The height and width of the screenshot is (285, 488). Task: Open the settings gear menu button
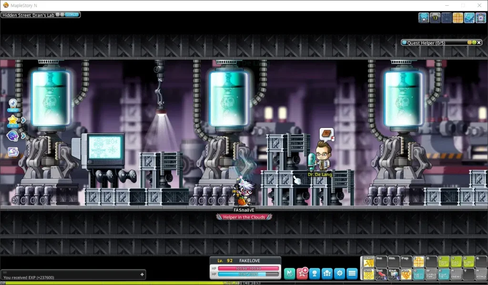339,274
